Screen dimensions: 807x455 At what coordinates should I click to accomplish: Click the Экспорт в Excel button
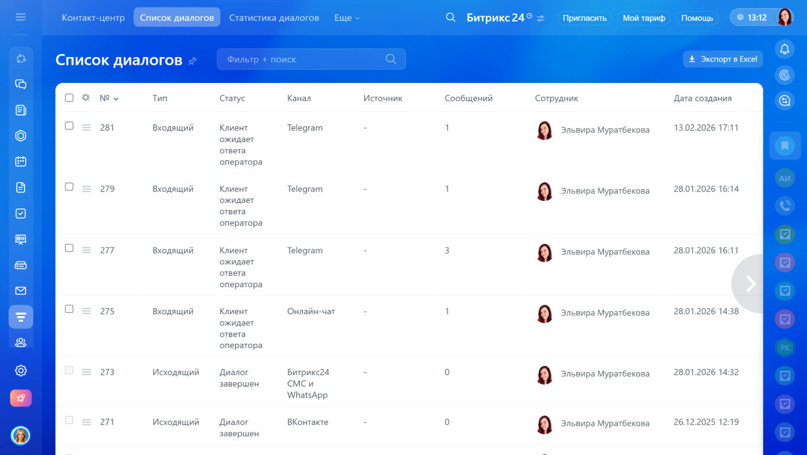click(x=723, y=59)
